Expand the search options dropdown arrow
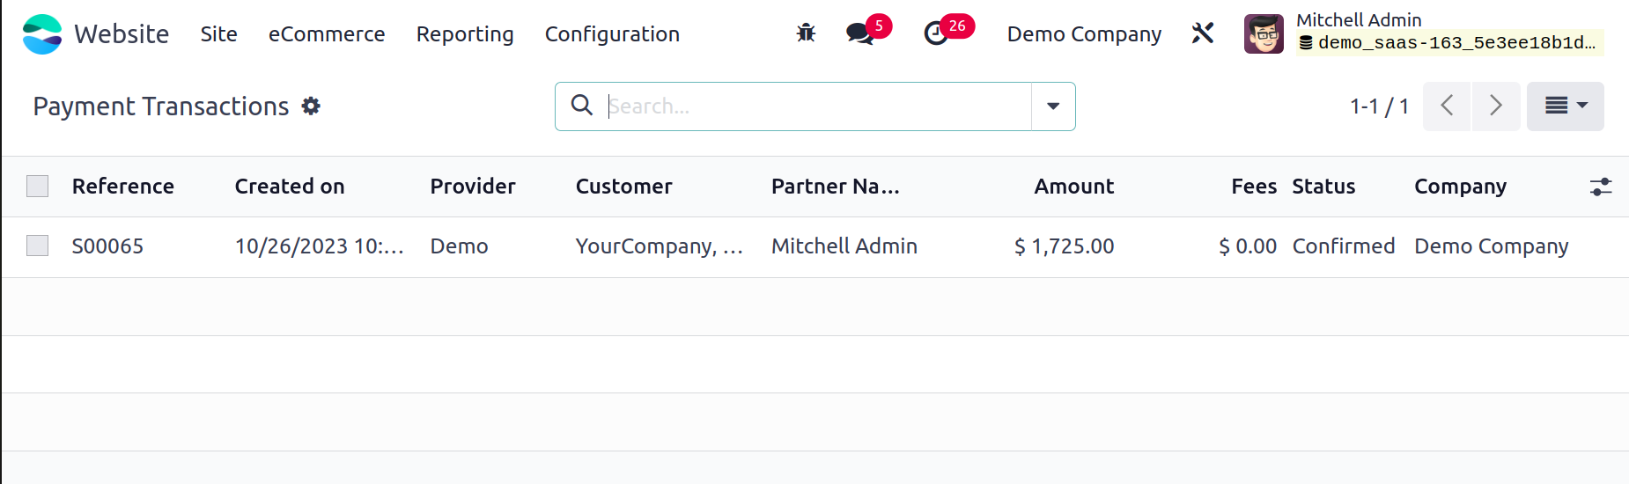Screen dimensions: 1629x484 click(1053, 106)
